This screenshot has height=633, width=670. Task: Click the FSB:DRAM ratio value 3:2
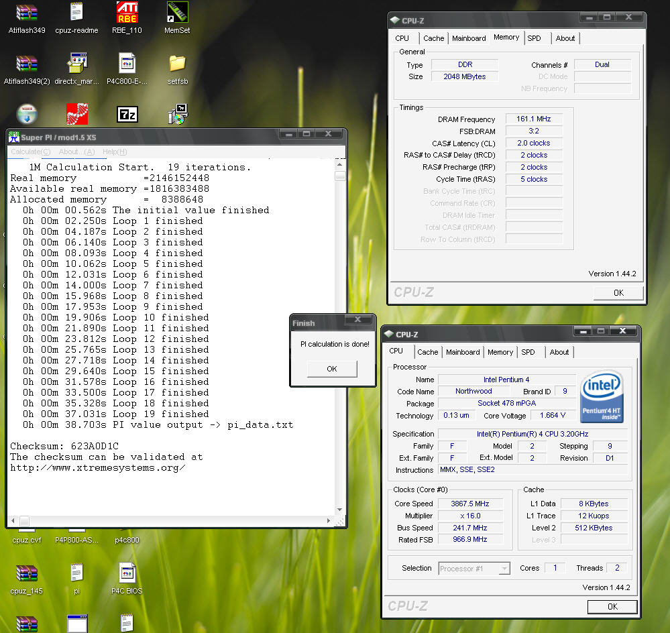534,131
